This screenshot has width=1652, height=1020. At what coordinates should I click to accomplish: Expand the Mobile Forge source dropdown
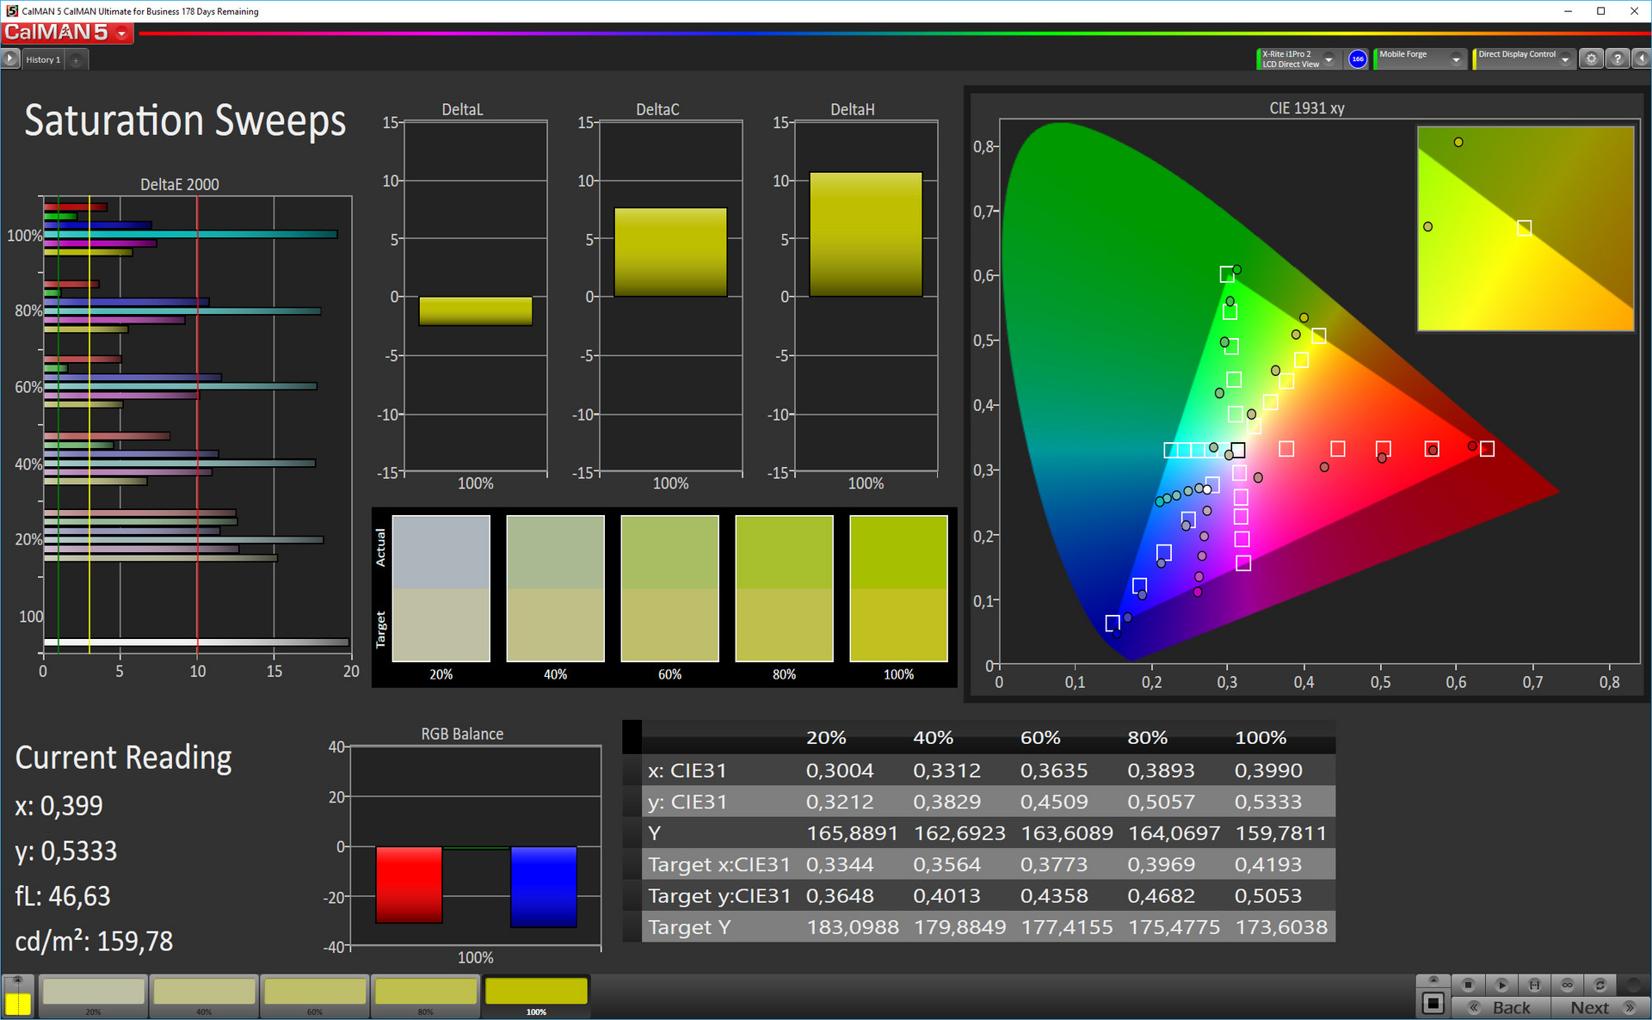pos(1456,59)
